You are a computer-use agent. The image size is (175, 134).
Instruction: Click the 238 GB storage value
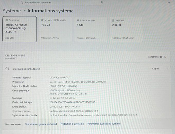click(x=117, y=25)
